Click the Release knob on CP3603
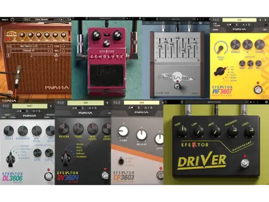This screenshot has height=202, width=269. pos(142,135)
